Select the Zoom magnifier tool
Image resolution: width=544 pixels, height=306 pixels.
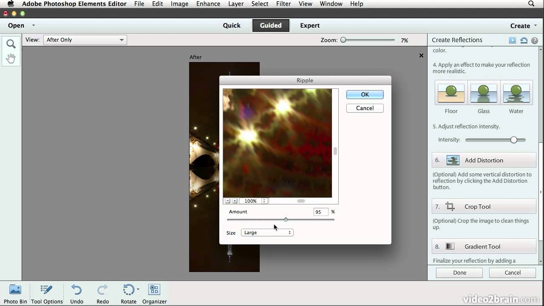(11, 44)
